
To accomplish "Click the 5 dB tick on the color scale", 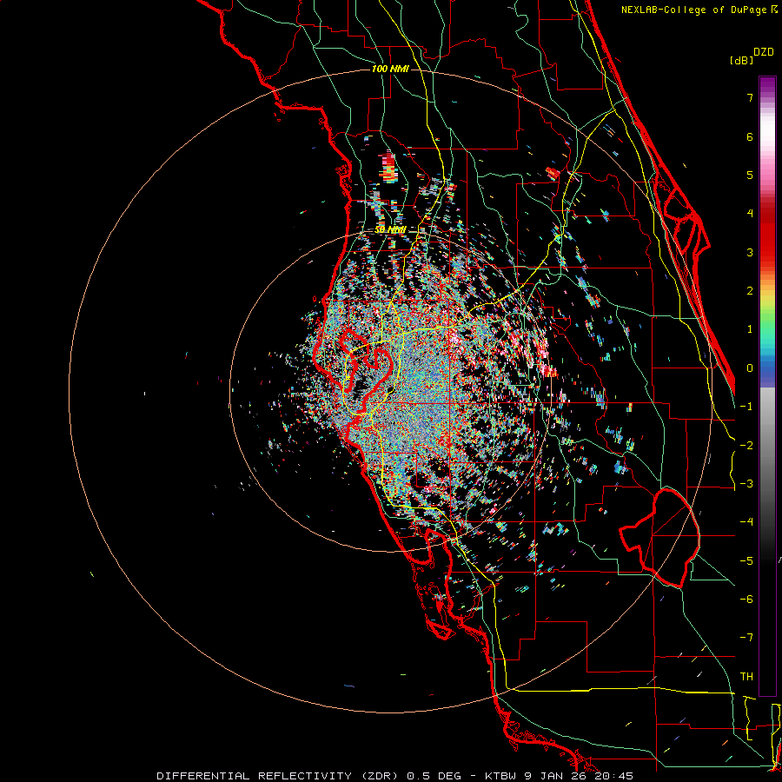I will click(x=750, y=175).
